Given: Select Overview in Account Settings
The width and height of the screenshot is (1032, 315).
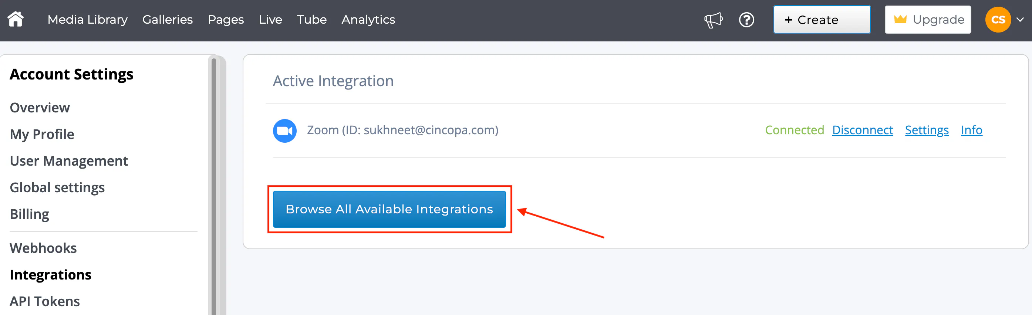Looking at the screenshot, I should point(40,108).
